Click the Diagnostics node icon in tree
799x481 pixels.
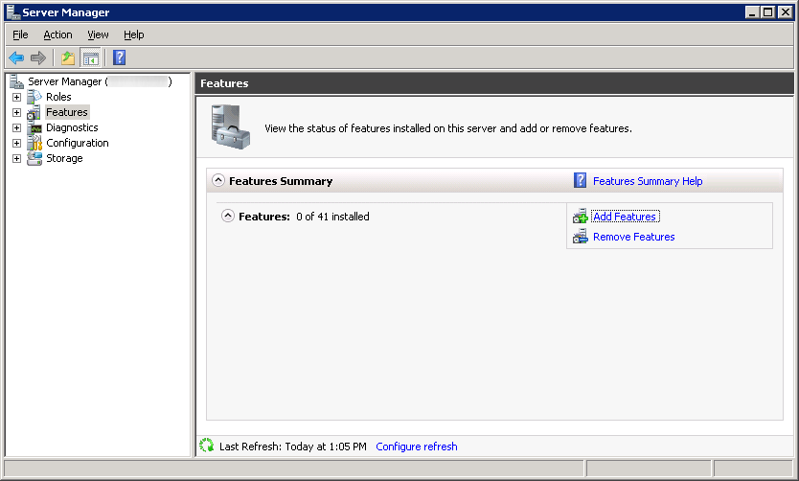tap(34, 127)
